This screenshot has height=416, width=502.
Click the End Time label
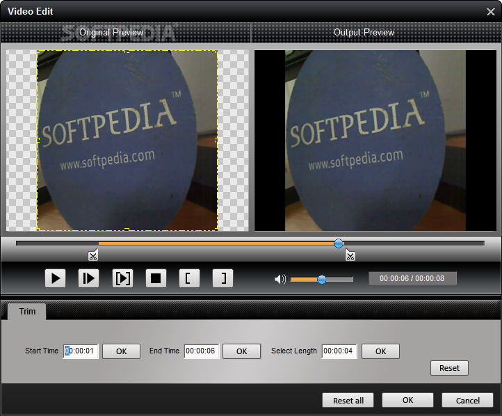(x=164, y=351)
